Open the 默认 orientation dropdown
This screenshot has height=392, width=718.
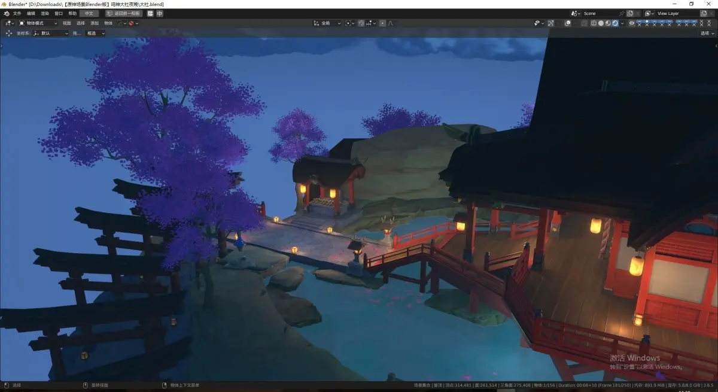click(51, 34)
